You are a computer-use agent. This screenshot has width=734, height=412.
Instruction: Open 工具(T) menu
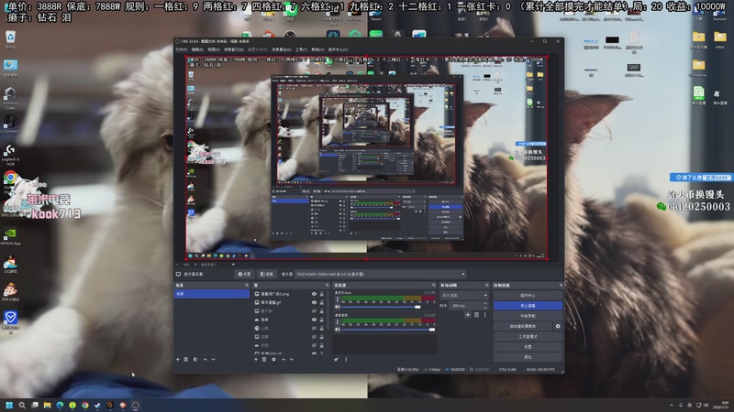(x=301, y=49)
